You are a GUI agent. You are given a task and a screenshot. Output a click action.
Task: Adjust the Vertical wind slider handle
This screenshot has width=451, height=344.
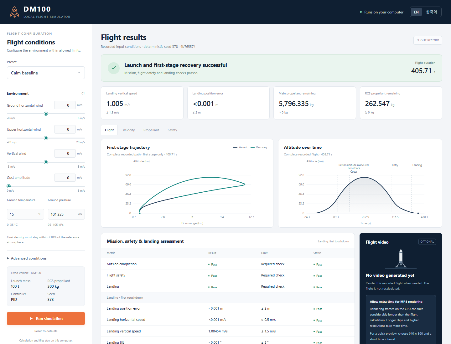[x=46, y=162]
